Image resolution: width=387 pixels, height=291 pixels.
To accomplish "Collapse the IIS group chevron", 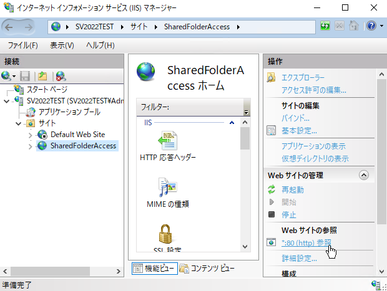I will [232, 123].
